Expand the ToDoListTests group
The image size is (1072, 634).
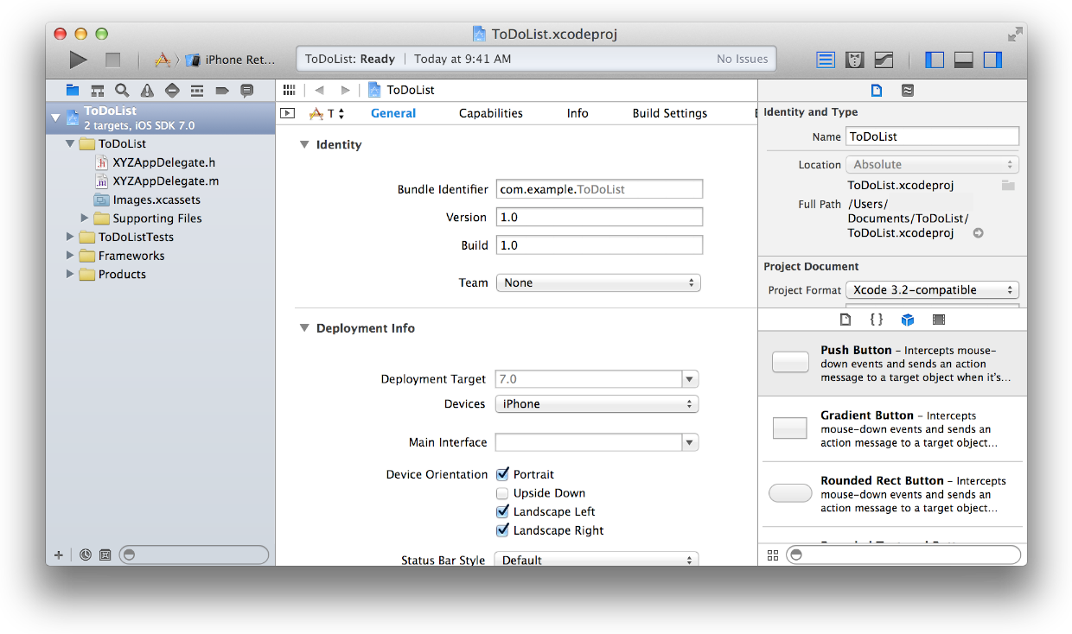[70, 237]
